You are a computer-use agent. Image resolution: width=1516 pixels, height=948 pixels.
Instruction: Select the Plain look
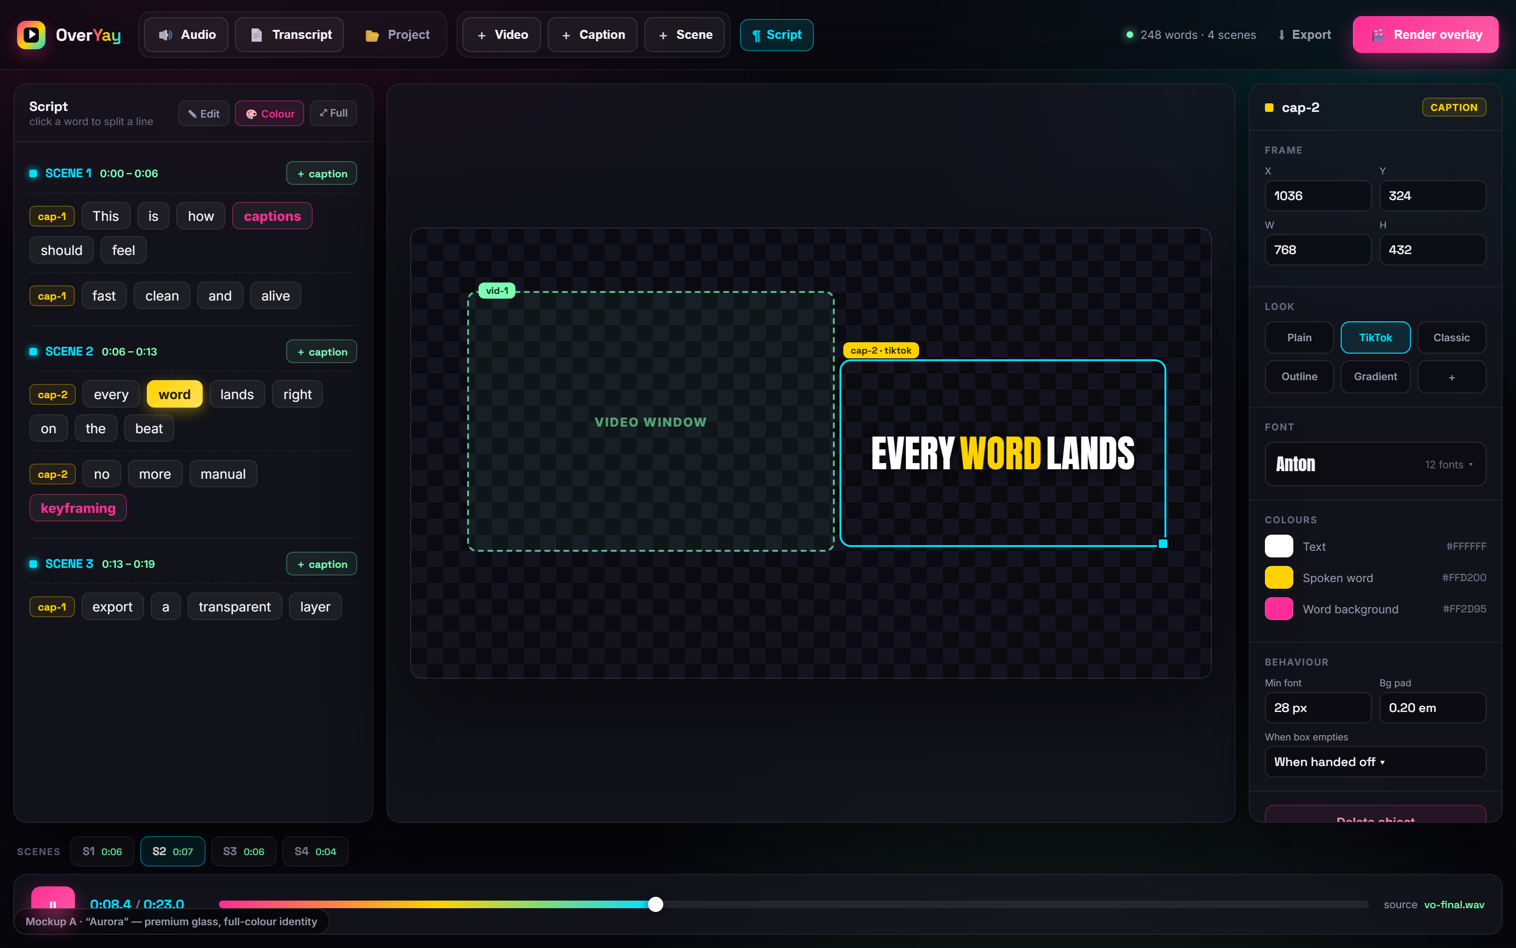click(x=1299, y=338)
